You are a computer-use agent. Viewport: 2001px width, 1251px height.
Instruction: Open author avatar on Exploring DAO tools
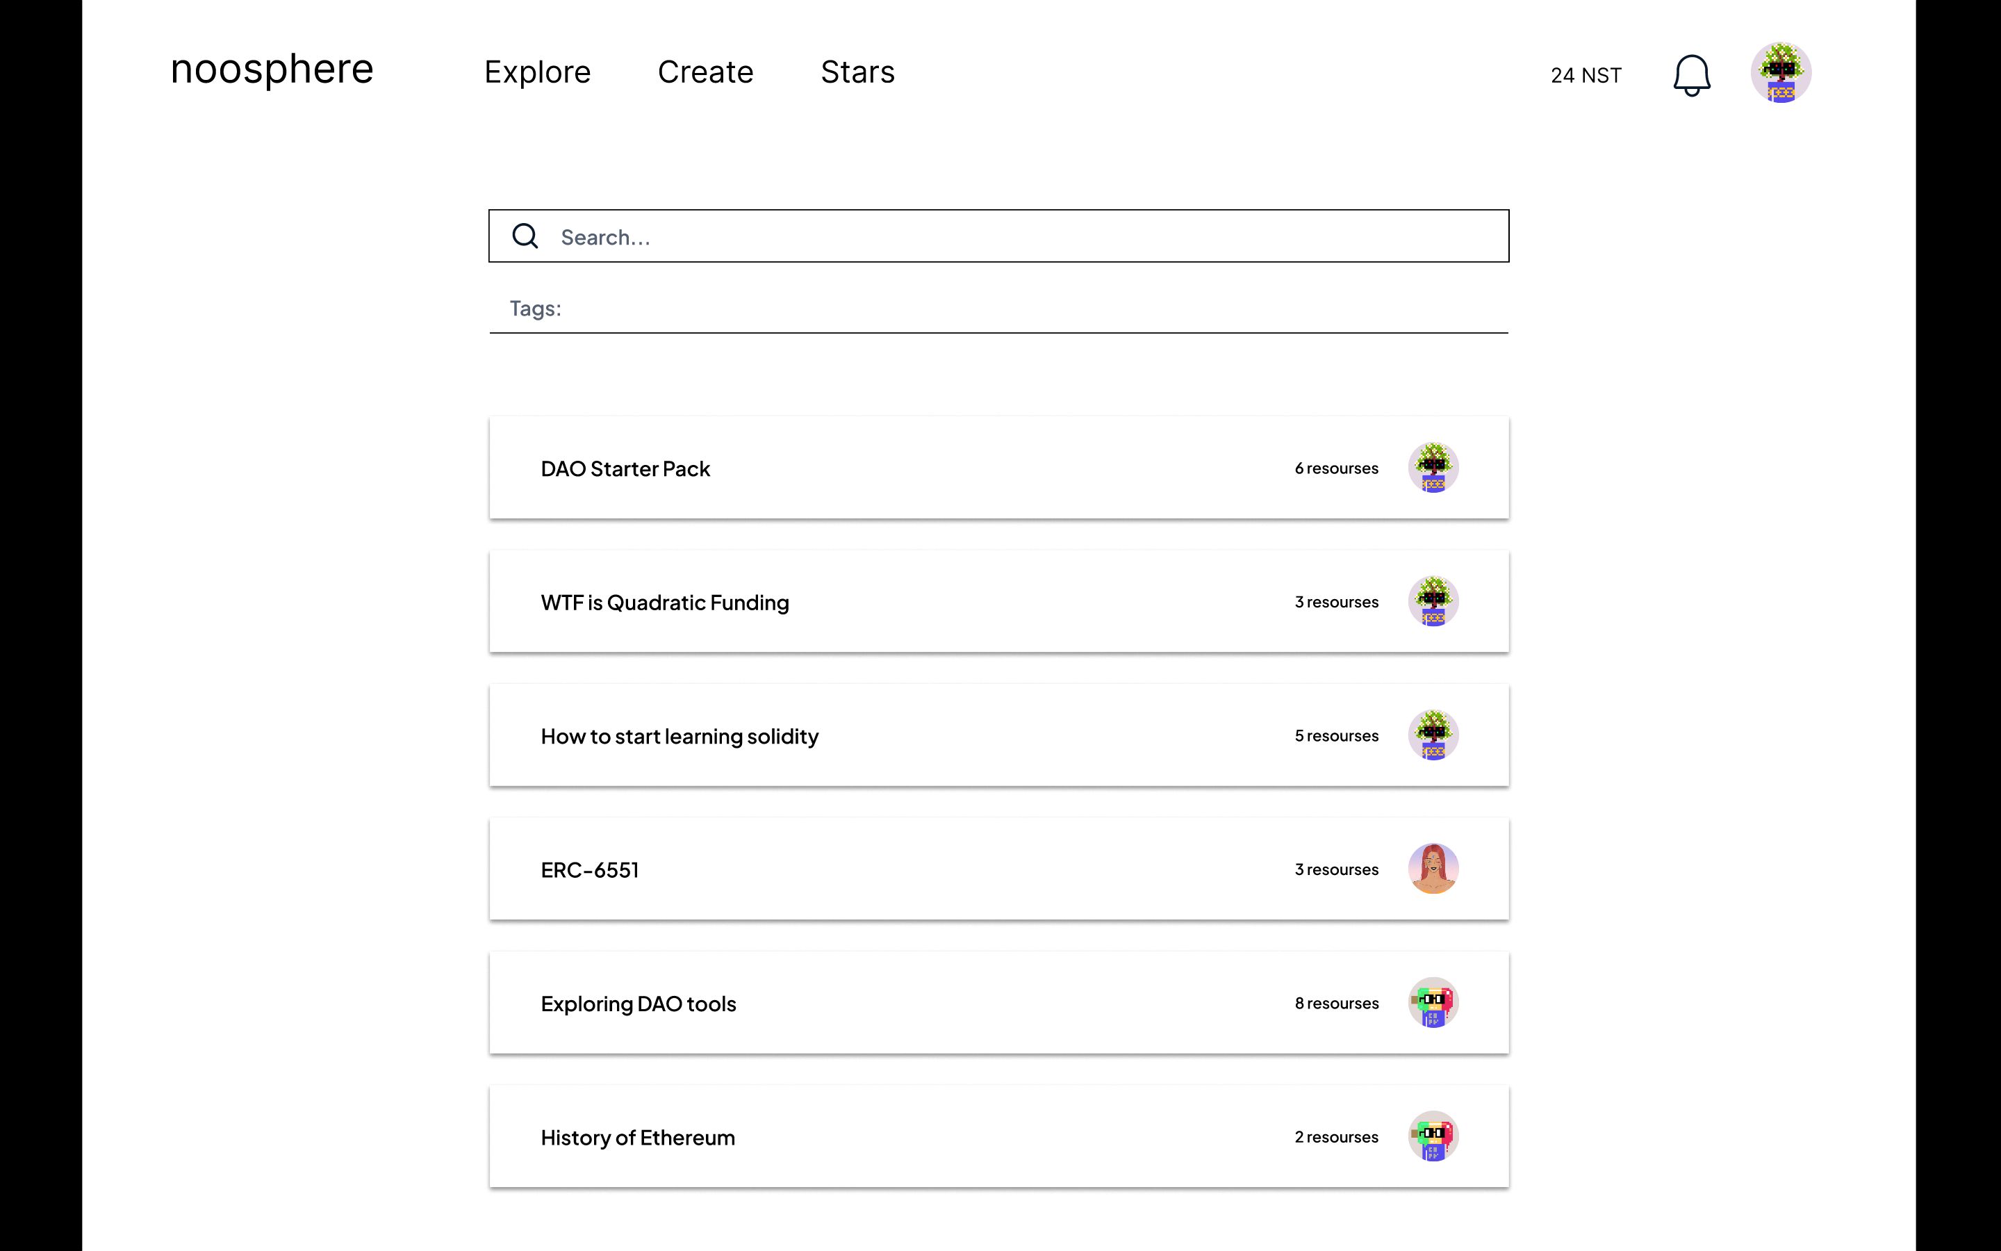(1433, 1003)
